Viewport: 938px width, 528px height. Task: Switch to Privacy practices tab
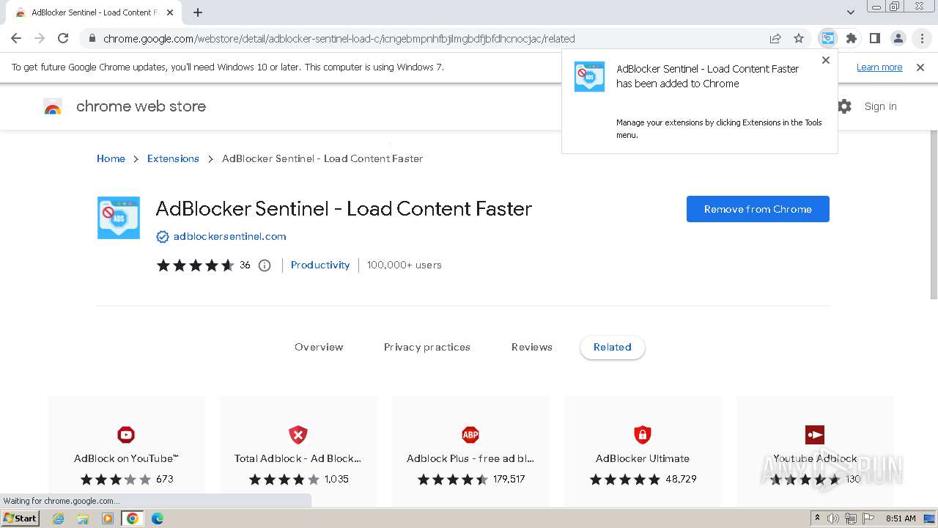[x=427, y=347]
